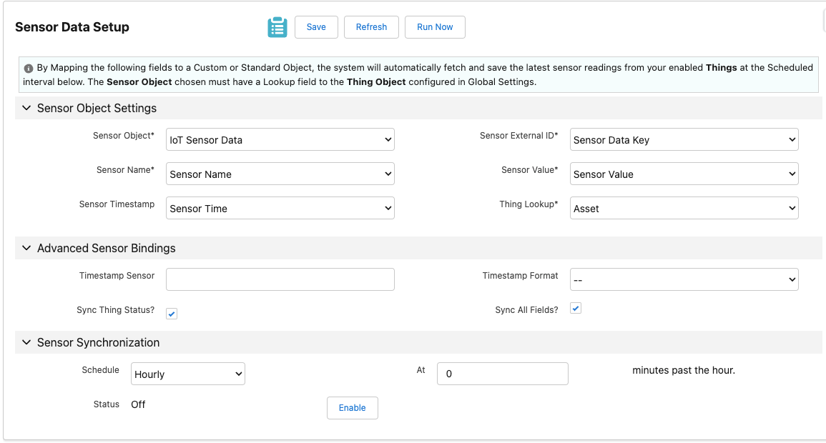The height and width of the screenshot is (443, 826).
Task: Open the Sensor Name dropdown
Action: coord(280,174)
